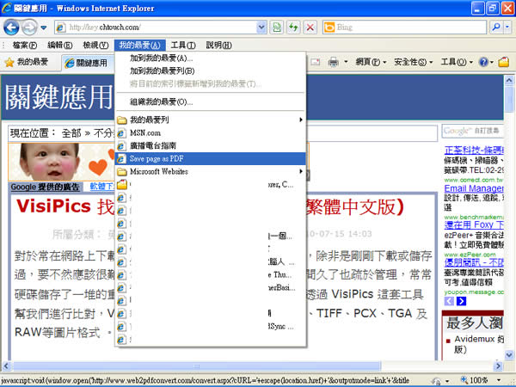This screenshot has height=387, width=516.
Task: Click the horizontal scrollbar right arrow
Action: coord(499,366)
